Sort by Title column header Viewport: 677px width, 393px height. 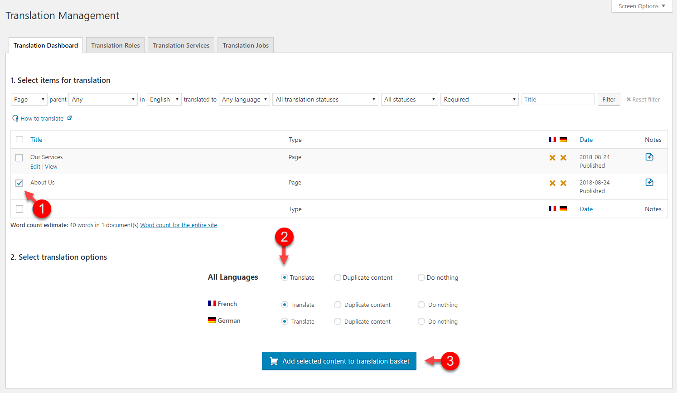[36, 140]
